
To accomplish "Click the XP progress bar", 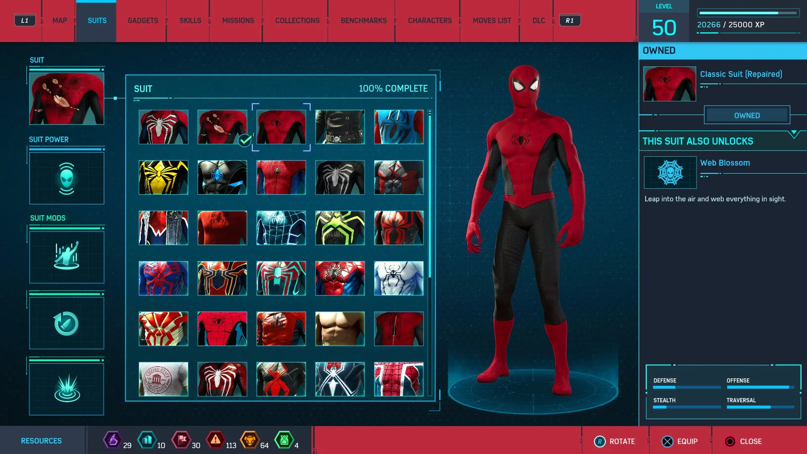I will click(x=748, y=13).
